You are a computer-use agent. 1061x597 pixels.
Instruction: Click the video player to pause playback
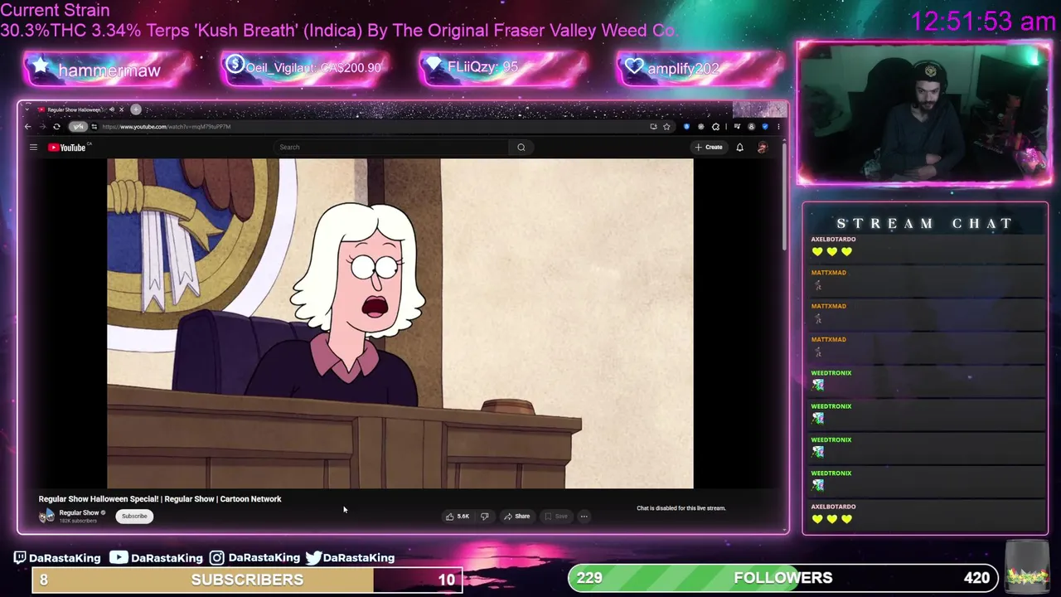(400, 323)
